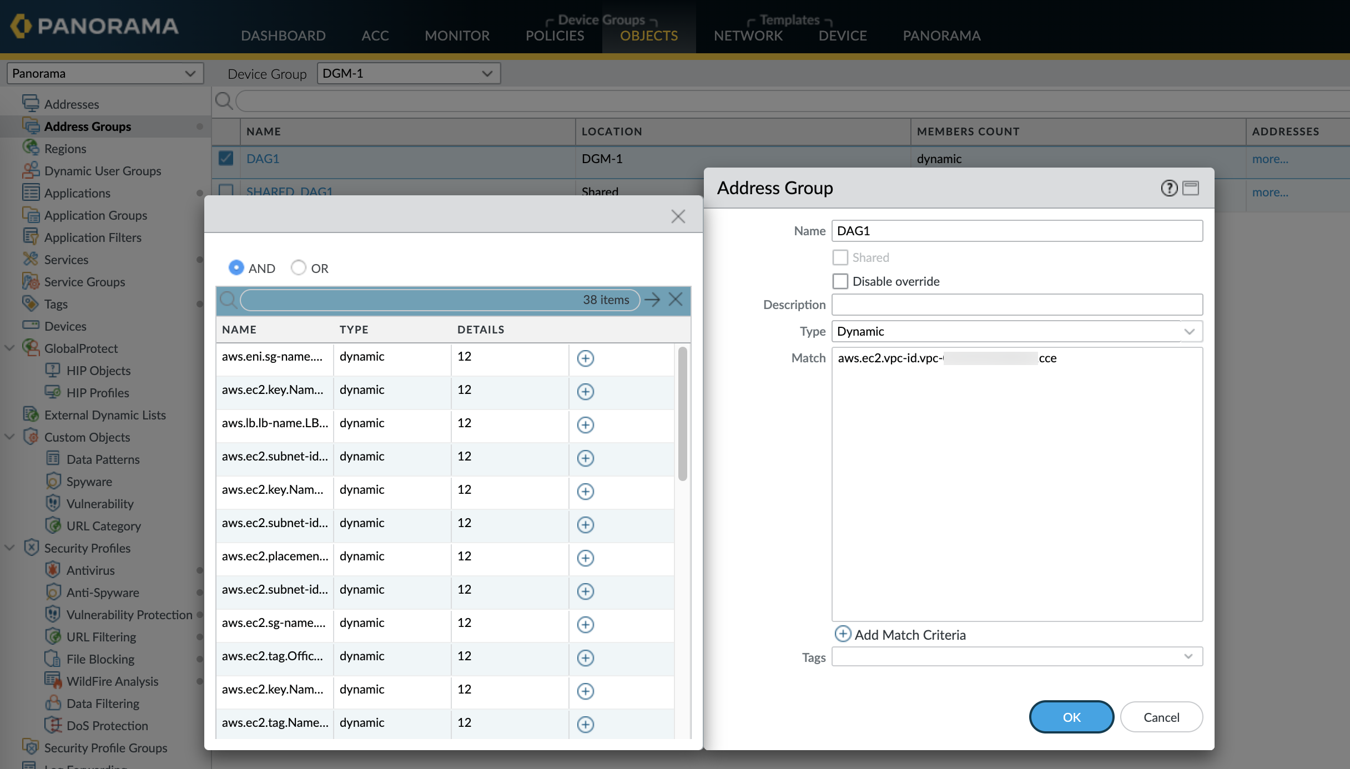Screen dimensions: 1350x769
Task: Select the OR radio button
Action: click(x=299, y=268)
